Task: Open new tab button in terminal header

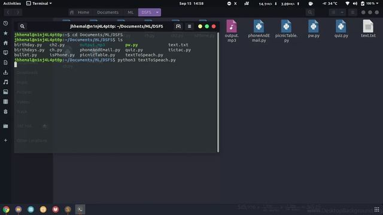Action: pos(178,26)
